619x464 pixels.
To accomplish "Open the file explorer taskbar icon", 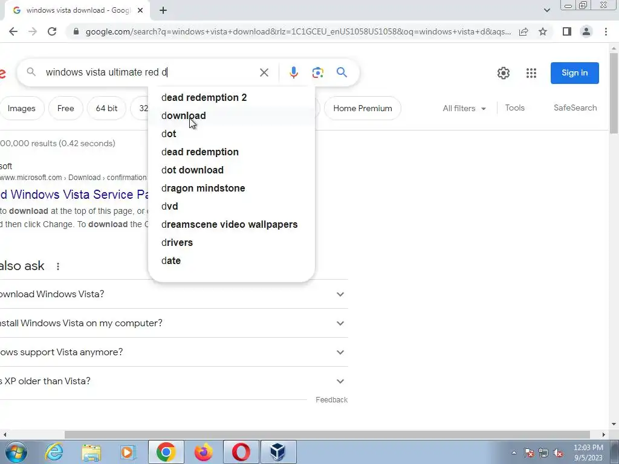I will (x=91, y=452).
